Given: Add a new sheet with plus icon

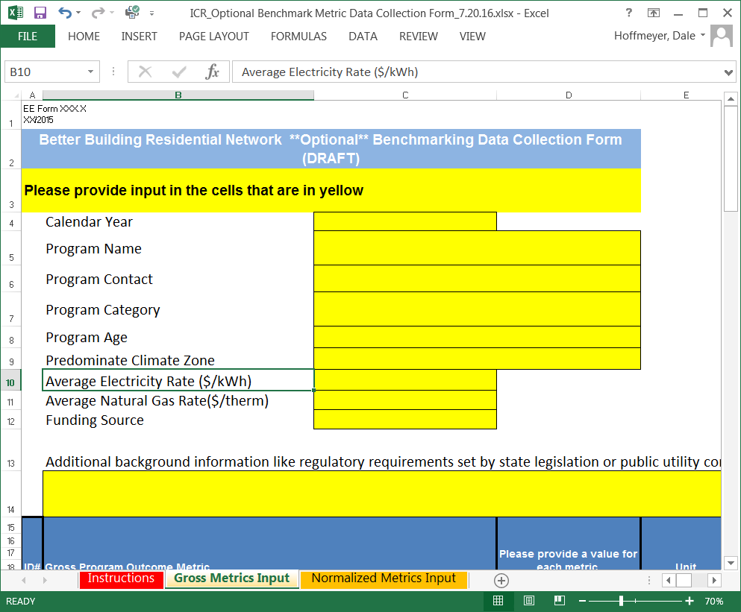Looking at the screenshot, I should pos(501,580).
